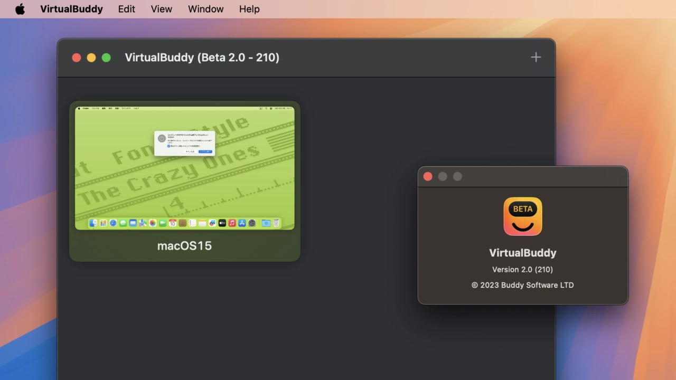The image size is (676, 380).
Task: Click the macOS15 label under the thumbnail
Action: click(x=185, y=245)
